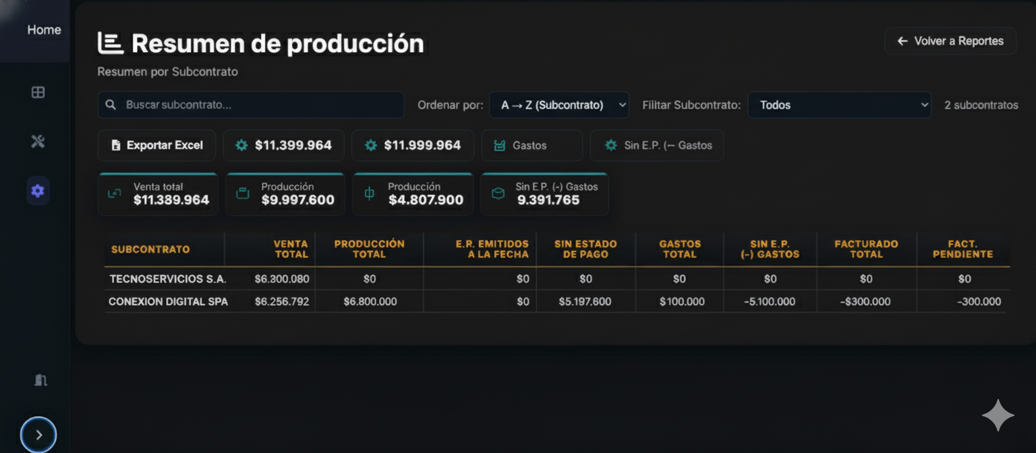Expand the sidebar with the chevron button

point(38,434)
